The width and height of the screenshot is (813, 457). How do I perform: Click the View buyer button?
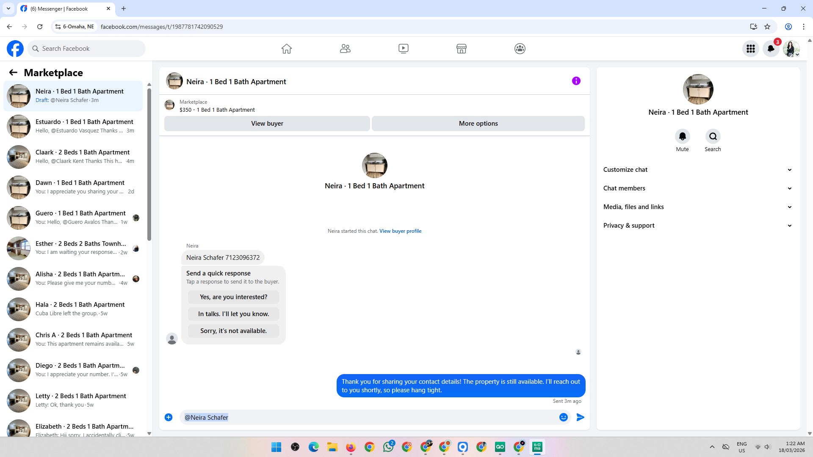[267, 124]
